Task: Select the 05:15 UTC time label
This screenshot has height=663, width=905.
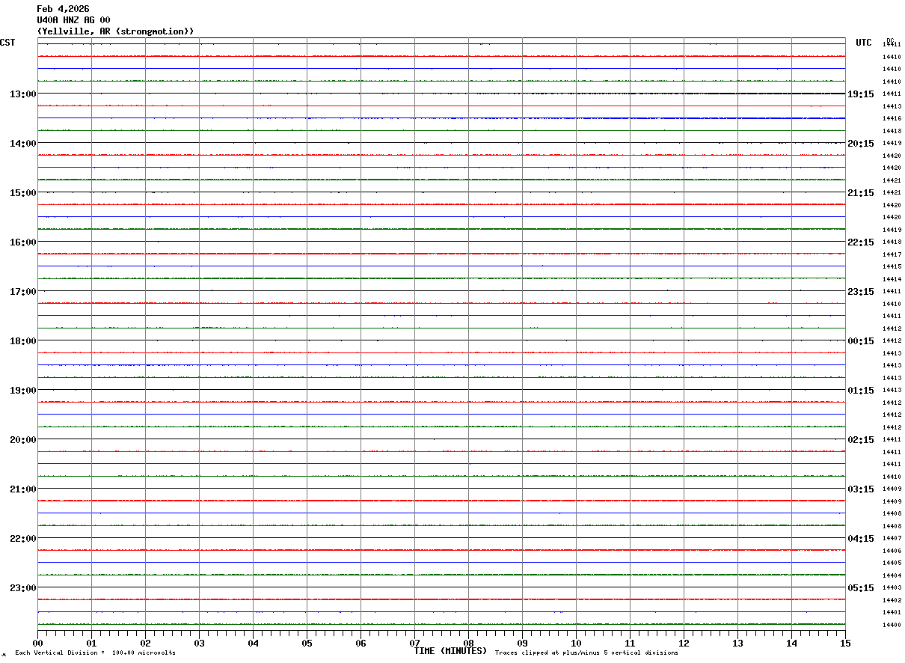Action: (x=860, y=588)
